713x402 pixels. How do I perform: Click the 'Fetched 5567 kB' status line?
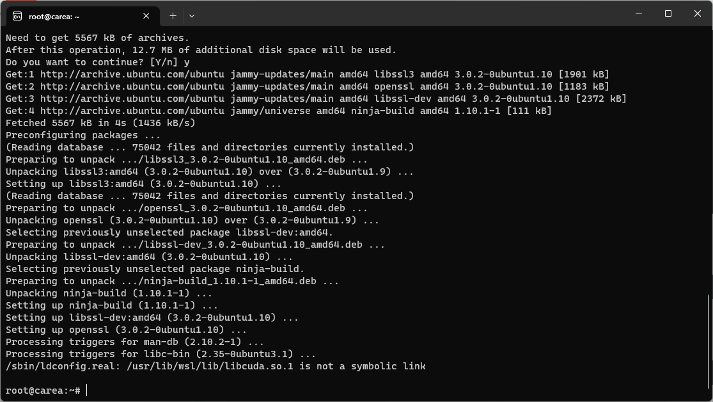[96, 123]
